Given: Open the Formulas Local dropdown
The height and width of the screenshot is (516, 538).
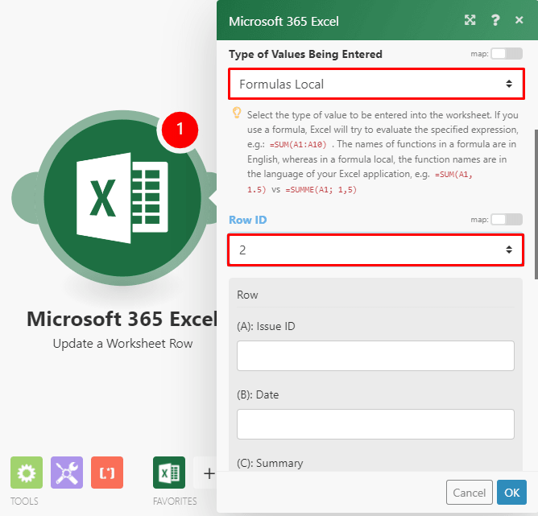Looking at the screenshot, I should pos(376,84).
